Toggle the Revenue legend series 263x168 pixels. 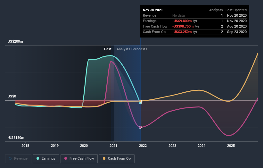click(x=18, y=159)
